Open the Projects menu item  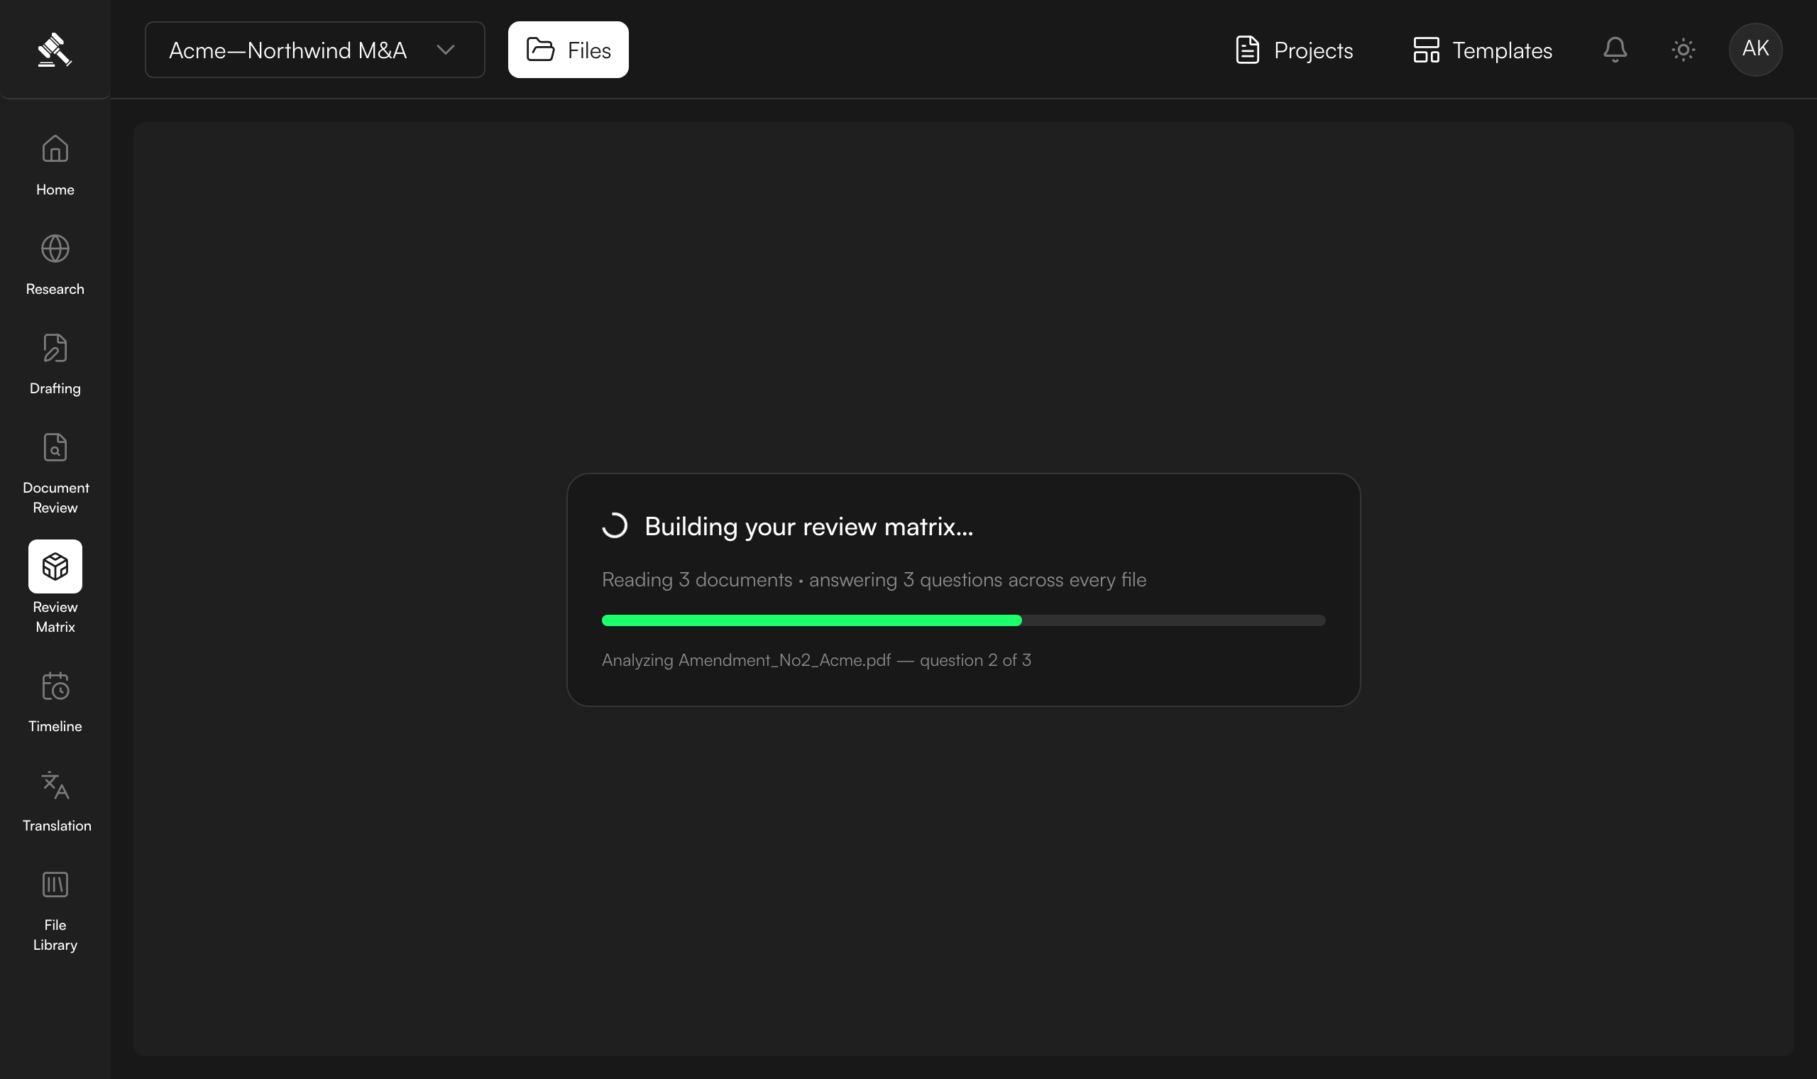pyautogui.click(x=1295, y=50)
